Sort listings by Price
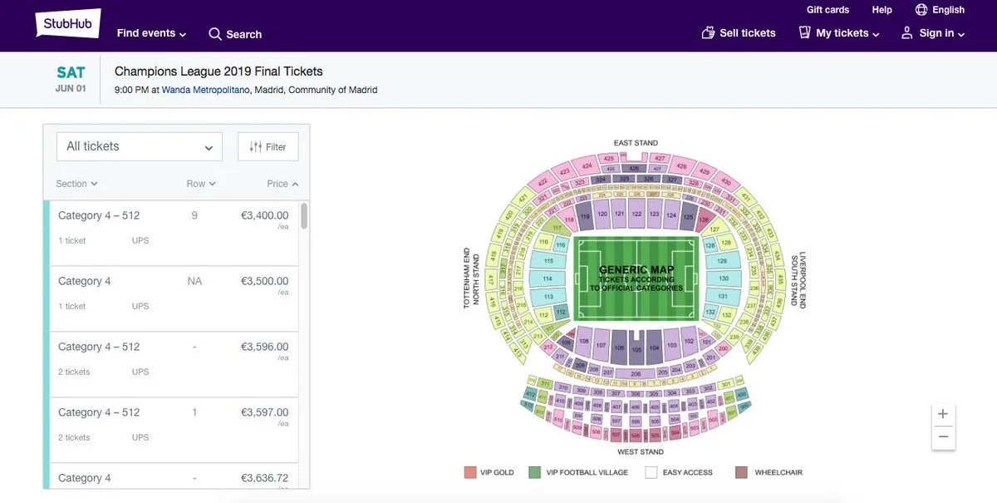Screen dimensions: 997x503 tap(282, 184)
